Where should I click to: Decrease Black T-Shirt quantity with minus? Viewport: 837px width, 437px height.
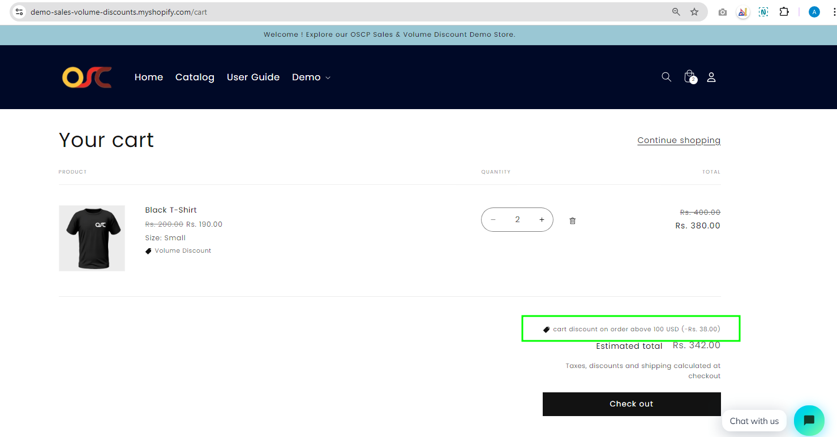pyautogui.click(x=493, y=220)
